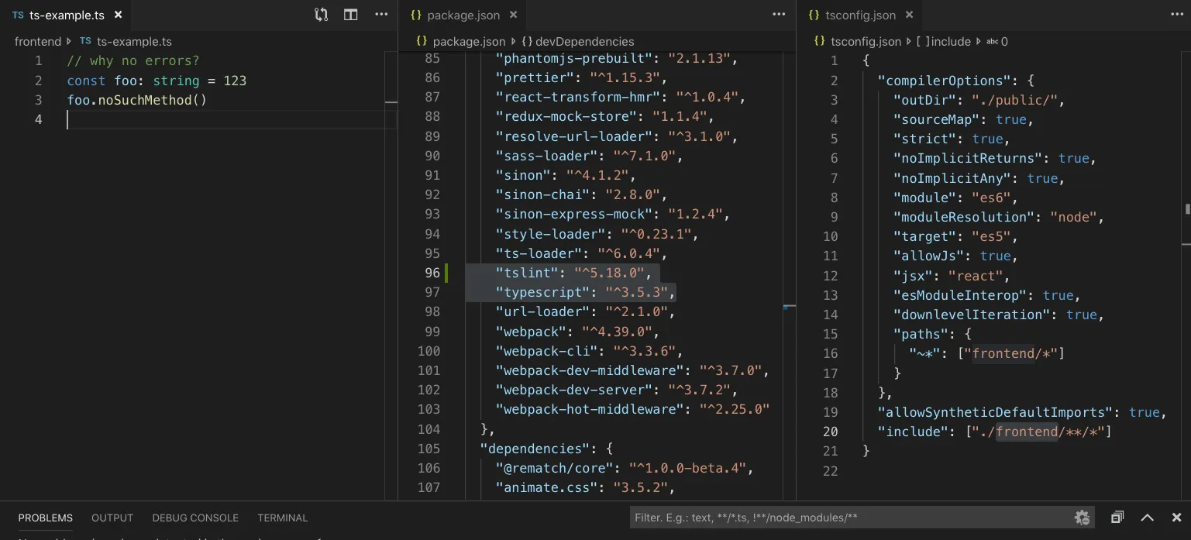Switch to the ts-example.ts tab

point(67,15)
